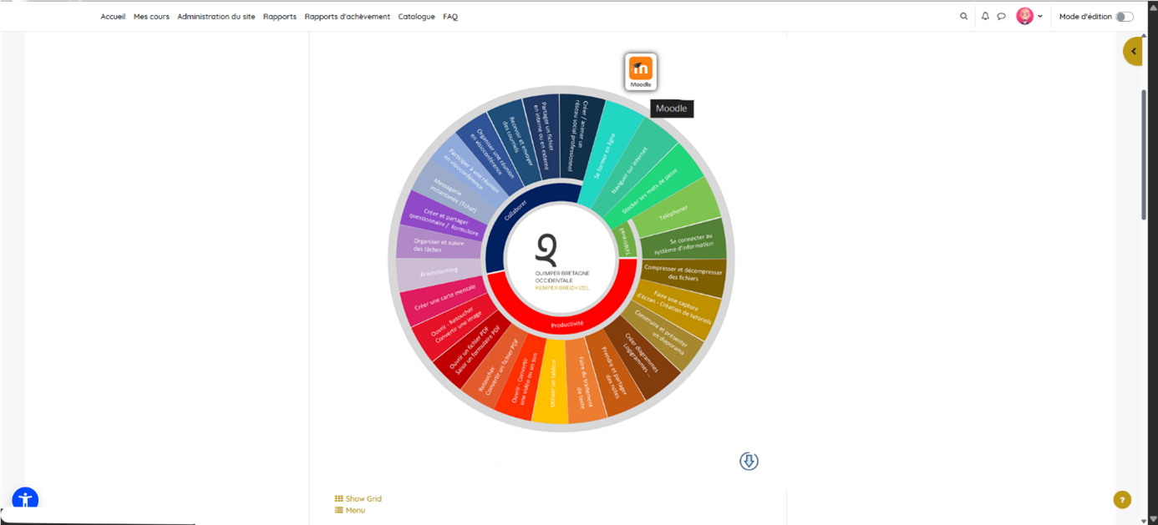Screen dimensions: 1158x525
Task: Open the user avatar dropdown menu
Action: pyautogui.click(x=1029, y=17)
